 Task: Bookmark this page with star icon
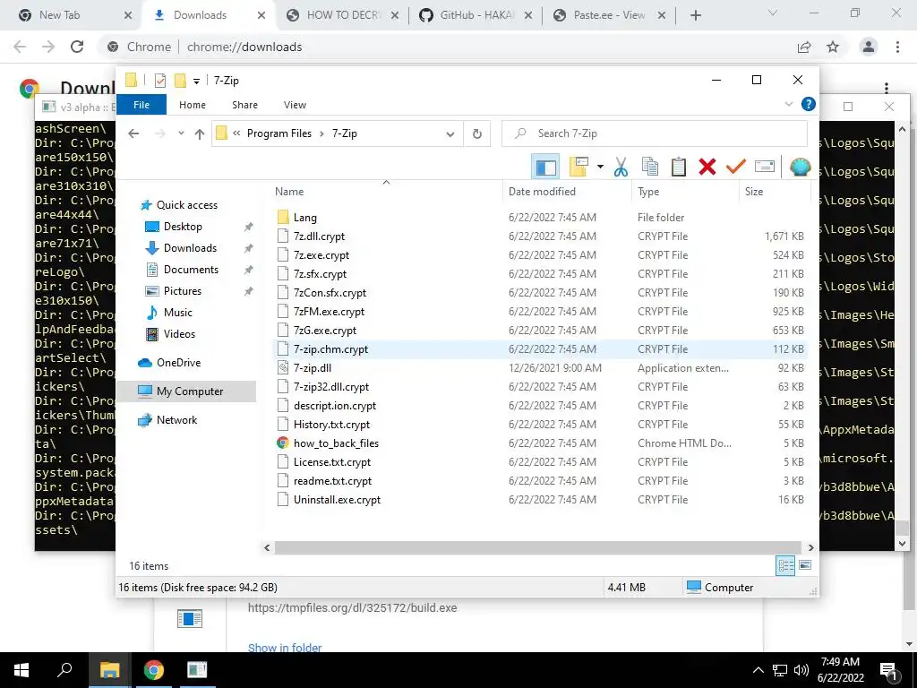(x=833, y=47)
